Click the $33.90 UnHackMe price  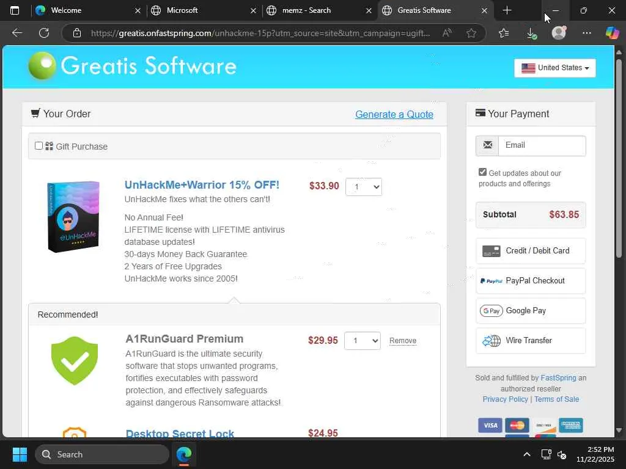[x=324, y=186]
